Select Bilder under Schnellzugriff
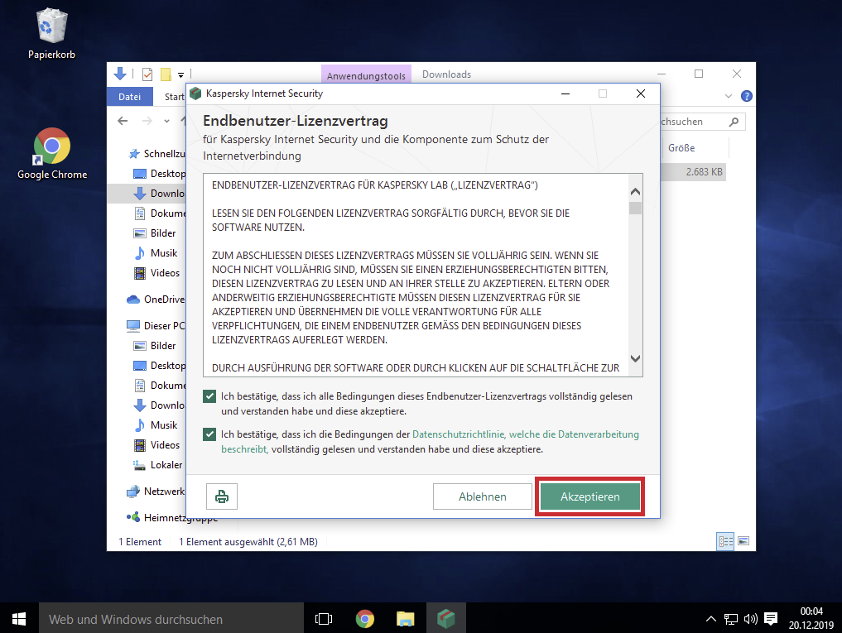This screenshot has height=633, width=842. pos(155,233)
